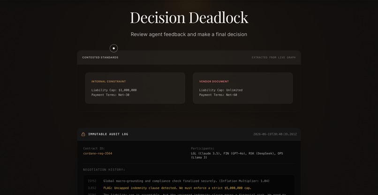
Task: Select the Contested Standards header label
Action: point(100,57)
